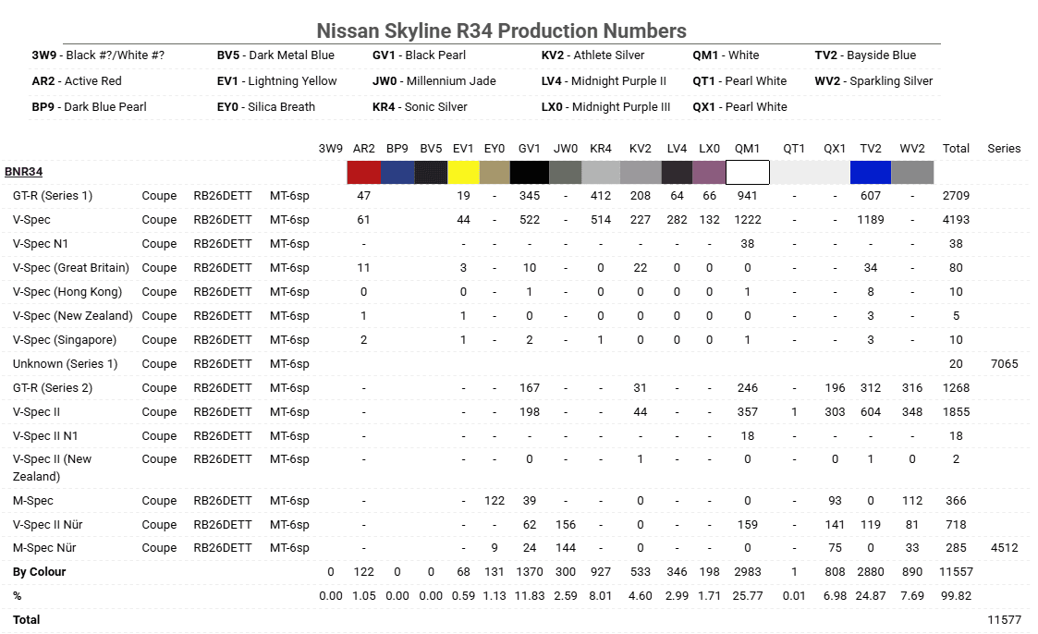Click the TV2 column header
Viewport: 1038px width, 634px height.
[870, 148]
